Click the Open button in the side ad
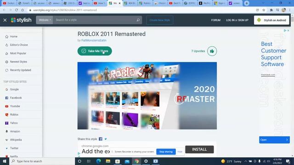 (x=274, y=140)
